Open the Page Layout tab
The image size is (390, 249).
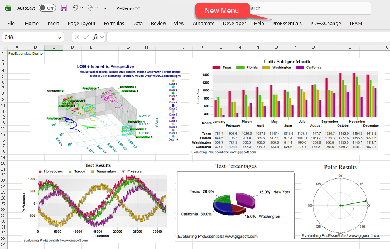point(81,24)
